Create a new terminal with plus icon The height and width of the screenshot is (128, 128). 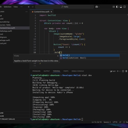[118, 71]
